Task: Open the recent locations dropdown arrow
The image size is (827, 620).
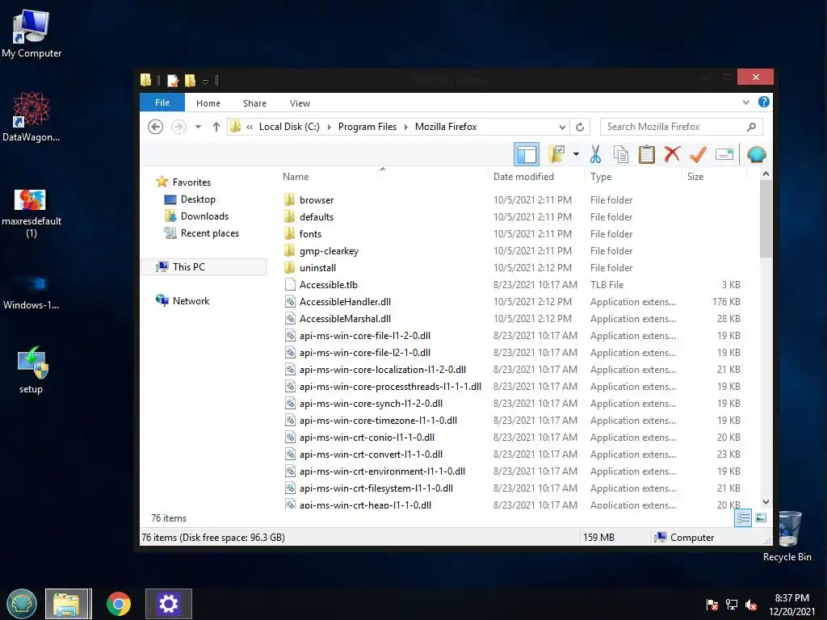Action: click(198, 127)
